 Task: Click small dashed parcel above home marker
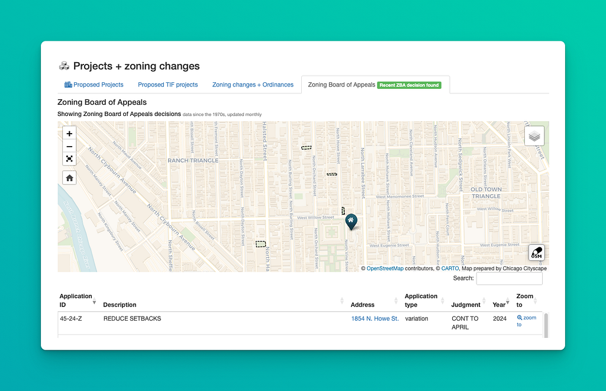tap(343, 211)
